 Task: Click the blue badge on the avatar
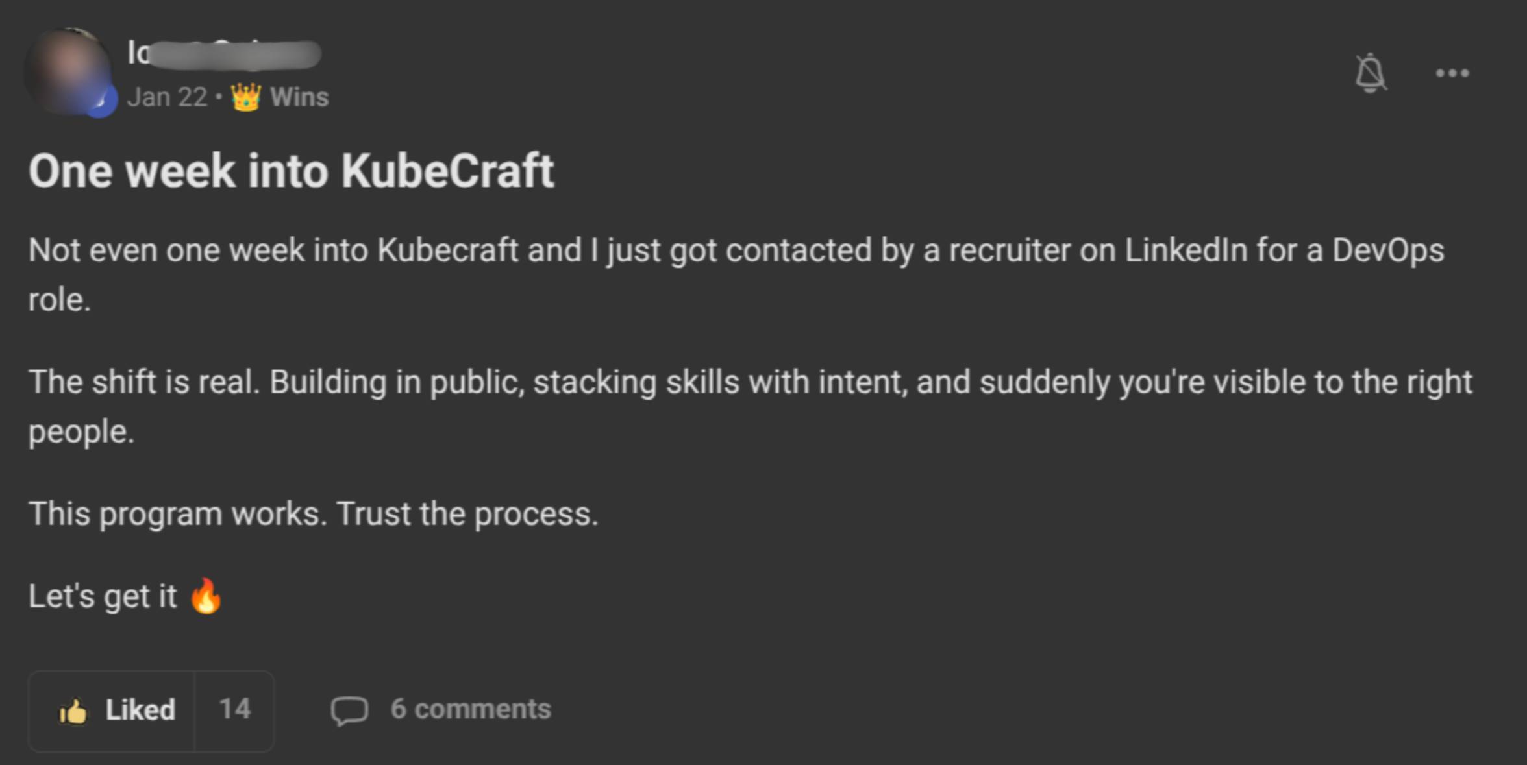pos(101,101)
